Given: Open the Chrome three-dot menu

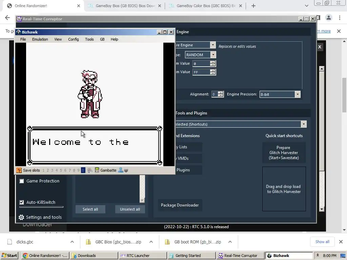Looking at the screenshot, I should [x=340, y=18].
